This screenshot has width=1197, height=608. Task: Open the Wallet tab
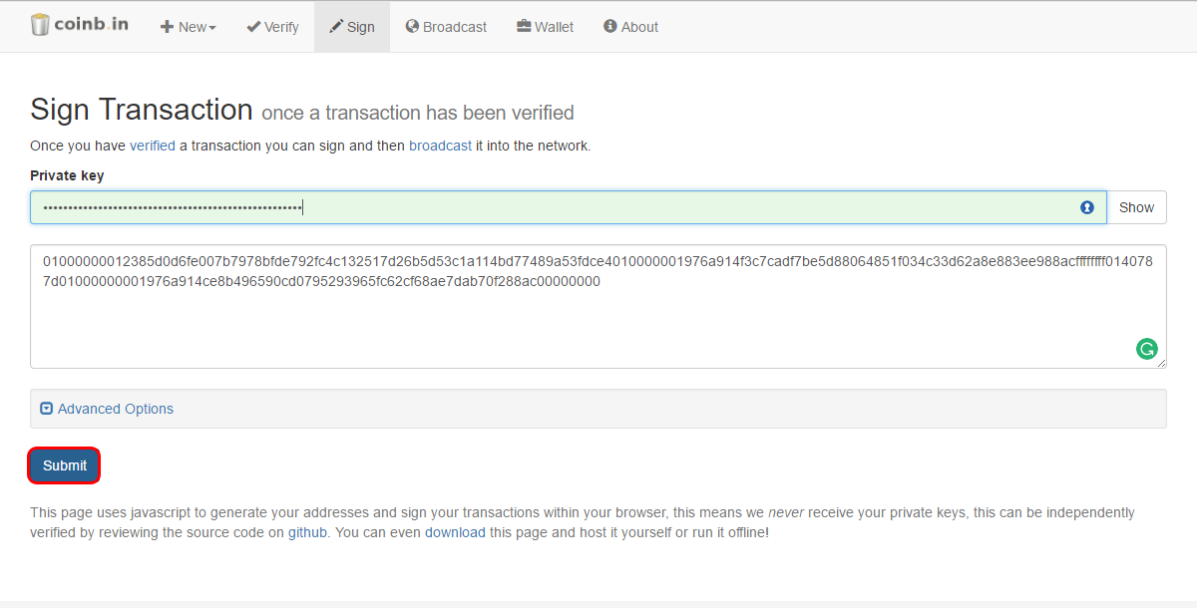tap(545, 27)
